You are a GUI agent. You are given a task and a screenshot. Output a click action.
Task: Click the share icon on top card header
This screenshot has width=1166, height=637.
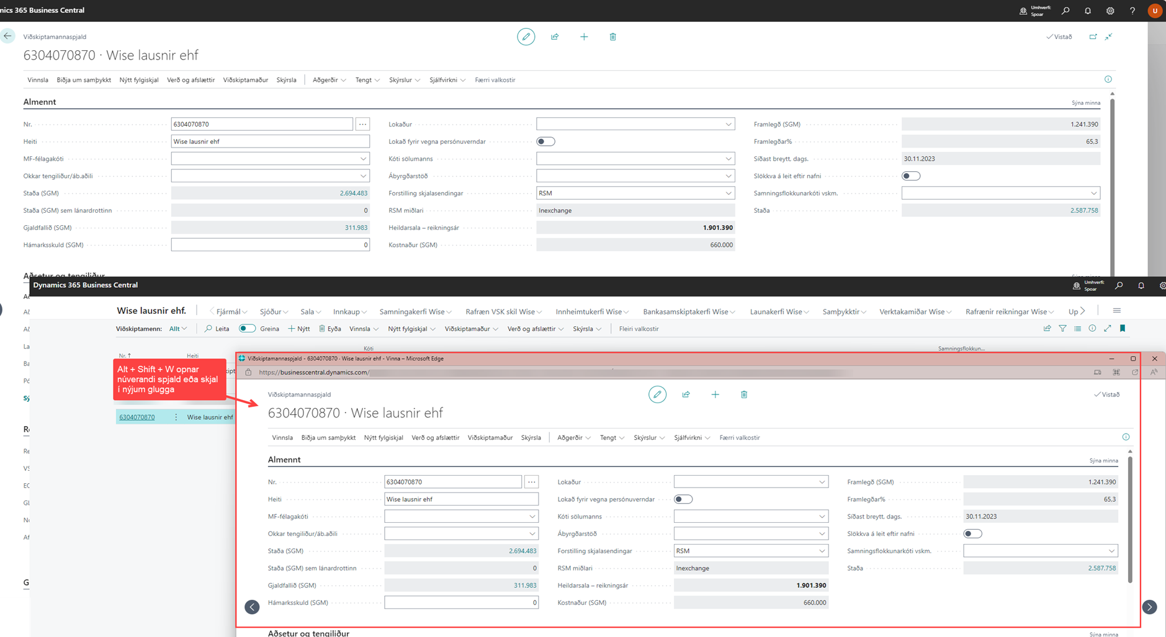[555, 37]
